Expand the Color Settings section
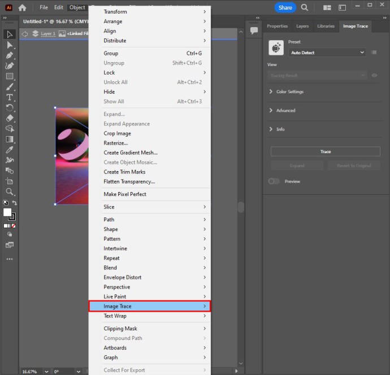The height and width of the screenshot is (375, 390). (x=289, y=91)
